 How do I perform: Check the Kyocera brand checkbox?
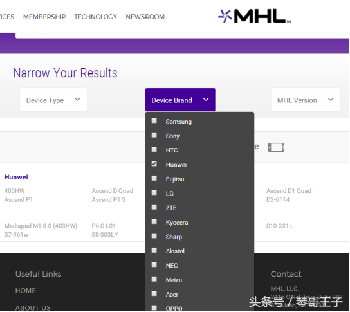[154, 221]
